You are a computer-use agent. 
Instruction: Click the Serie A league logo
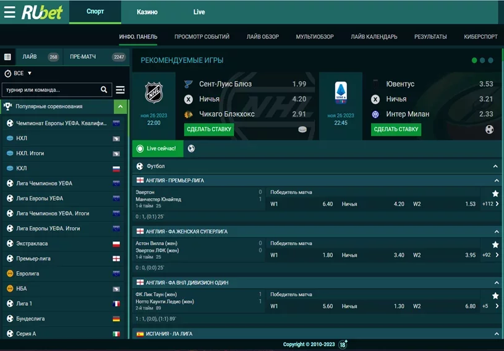click(341, 93)
